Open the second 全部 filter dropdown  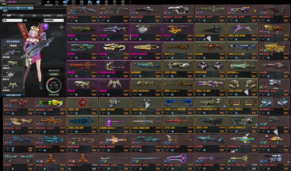coord(33,20)
